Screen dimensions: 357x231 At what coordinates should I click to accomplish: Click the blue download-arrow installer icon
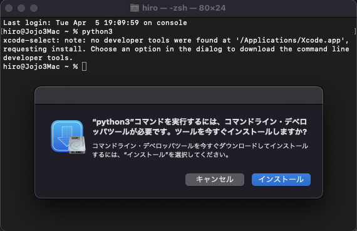click(67, 136)
